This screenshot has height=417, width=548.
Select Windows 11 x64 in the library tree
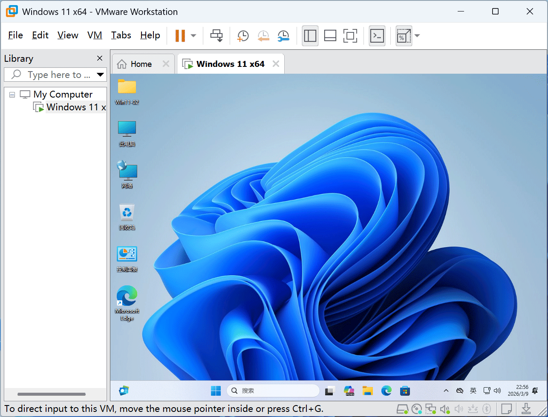click(x=76, y=107)
